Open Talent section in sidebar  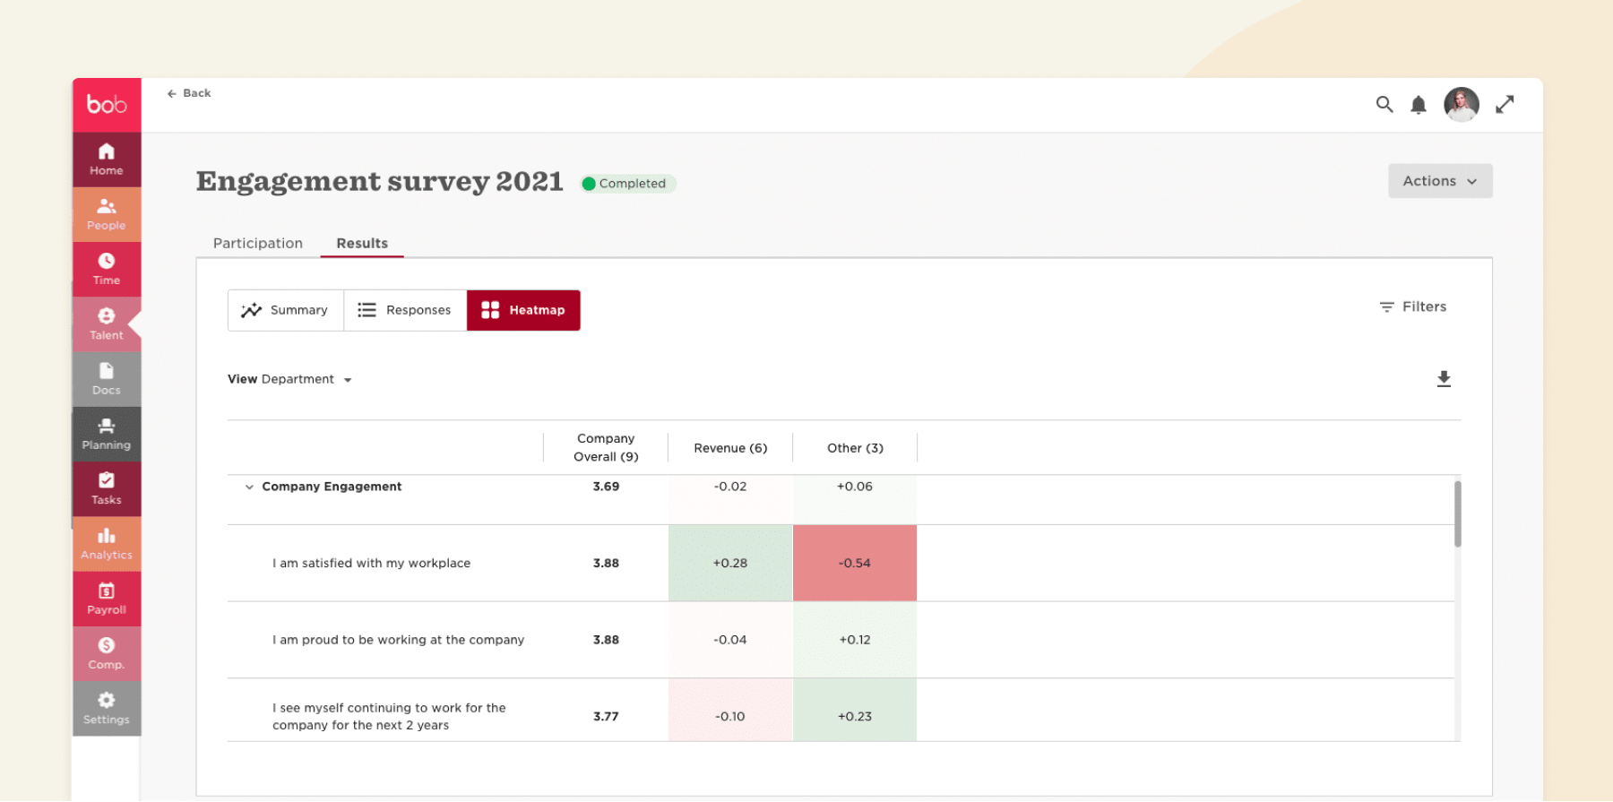pyautogui.click(x=107, y=324)
